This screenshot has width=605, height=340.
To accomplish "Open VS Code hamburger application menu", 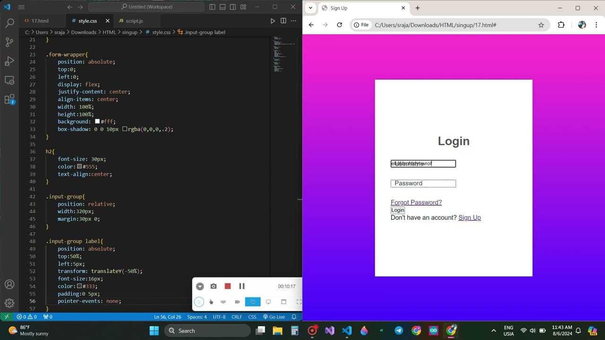I will click(21, 7).
